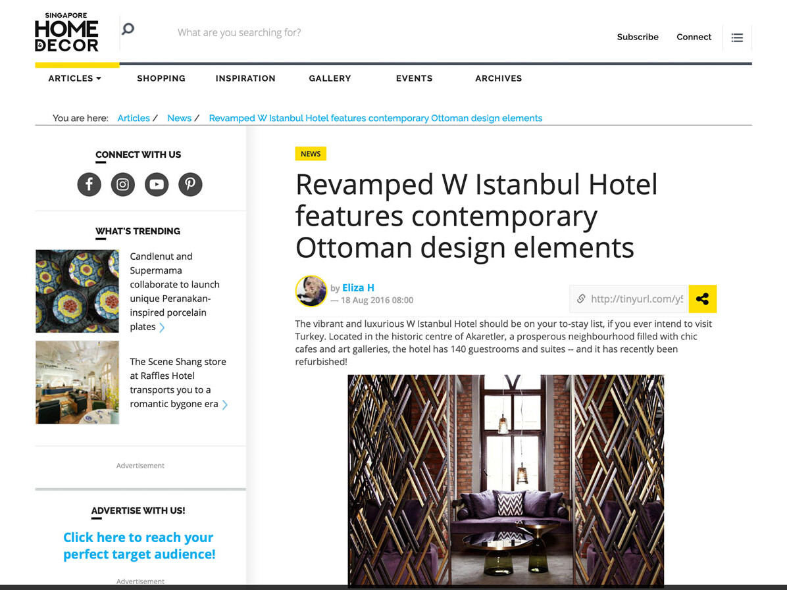This screenshot has height=590, width=787.
Task: Open The Scene Shang store article
Action: tap(178, 383)
